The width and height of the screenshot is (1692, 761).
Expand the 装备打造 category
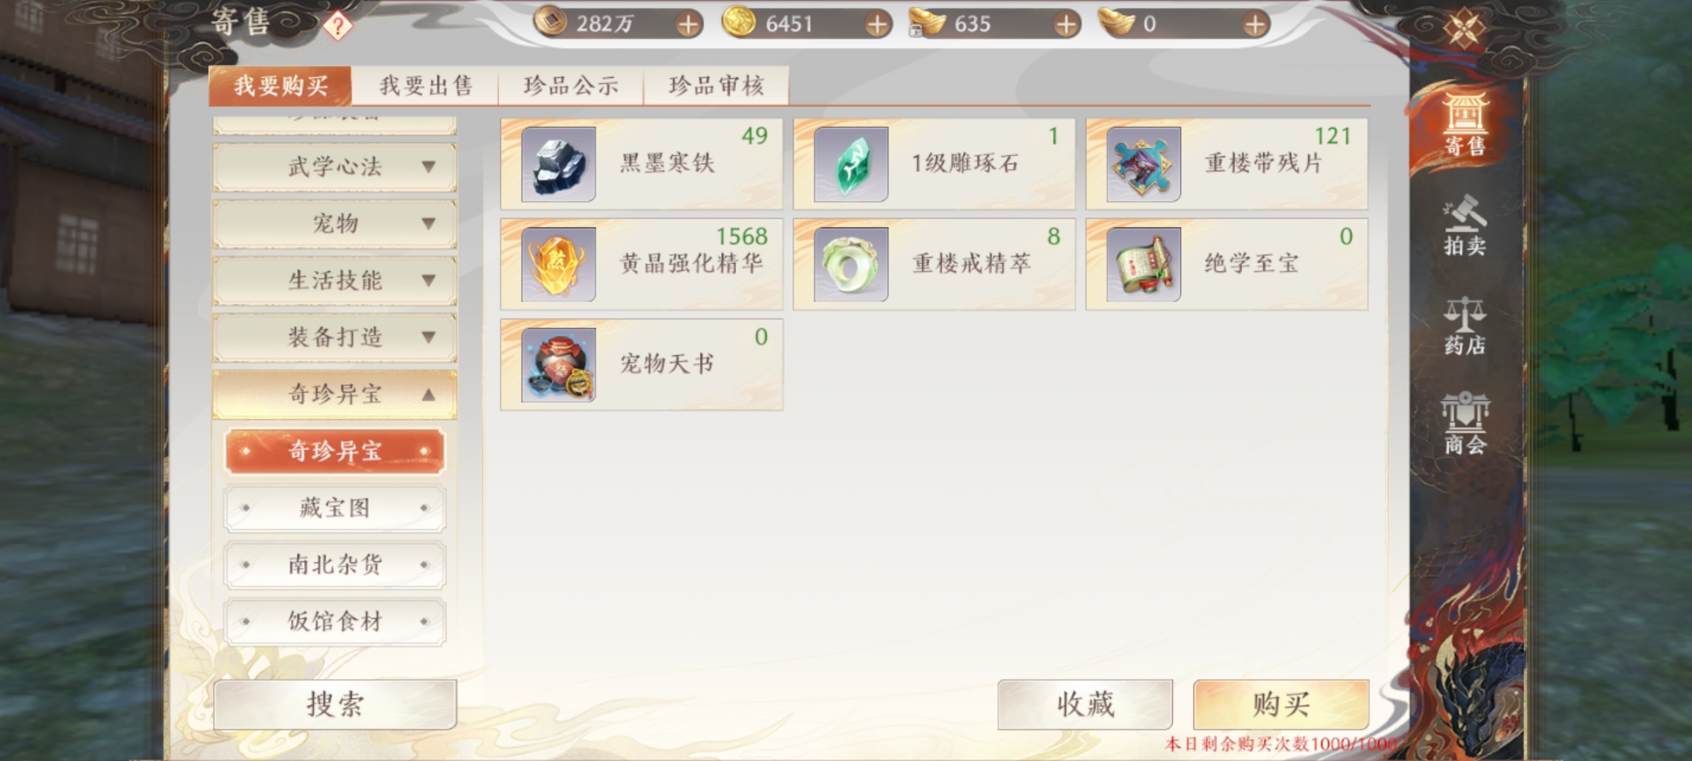[x=335, y=338]
